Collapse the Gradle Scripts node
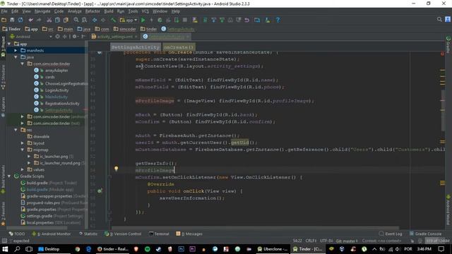Image resolution: width=452 pixels, height=254 pixels. 9,176
